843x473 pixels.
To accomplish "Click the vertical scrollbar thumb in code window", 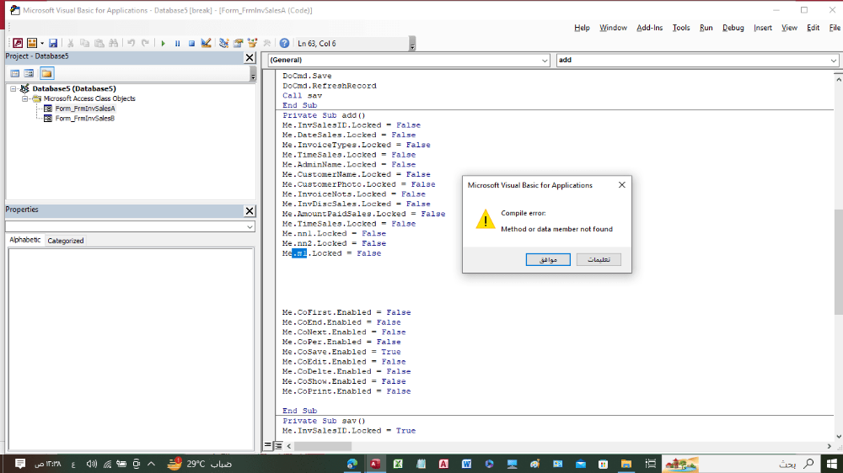I will 838,262.
